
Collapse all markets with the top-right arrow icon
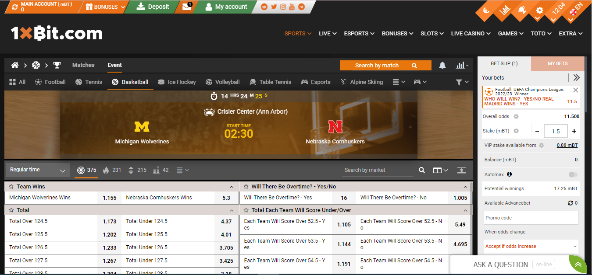[x=461, y=170]
